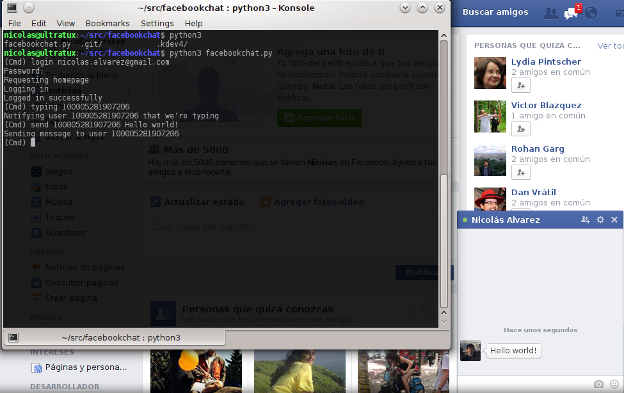This screenshot has height=393, width=624.
Task: Click the '1 amigo en común' text under Victor
Action: click(548, 115)
